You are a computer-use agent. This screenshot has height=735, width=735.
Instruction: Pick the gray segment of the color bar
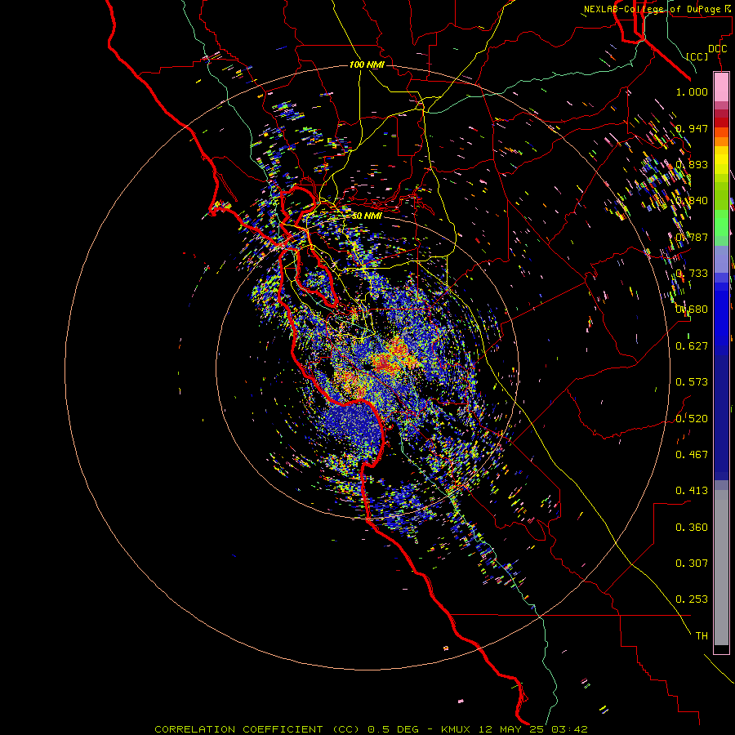(x=721, y=568)
